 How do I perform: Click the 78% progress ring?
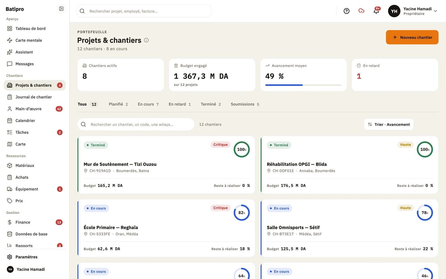pos(425,213)
